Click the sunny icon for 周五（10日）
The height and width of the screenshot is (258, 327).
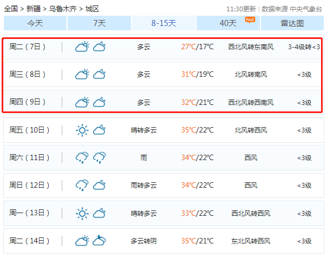point(82,130)
